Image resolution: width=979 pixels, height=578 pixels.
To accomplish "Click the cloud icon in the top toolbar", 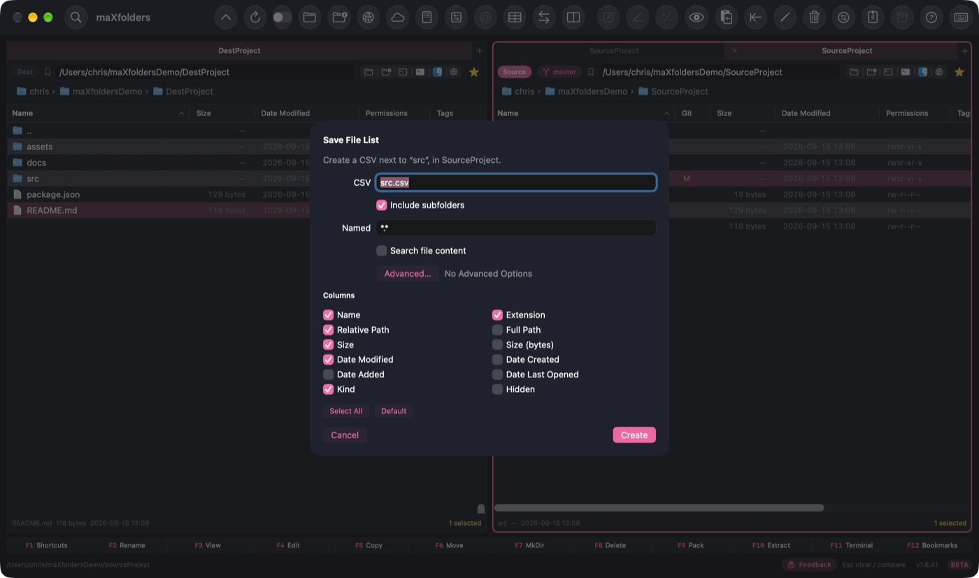I will point(398,17).
